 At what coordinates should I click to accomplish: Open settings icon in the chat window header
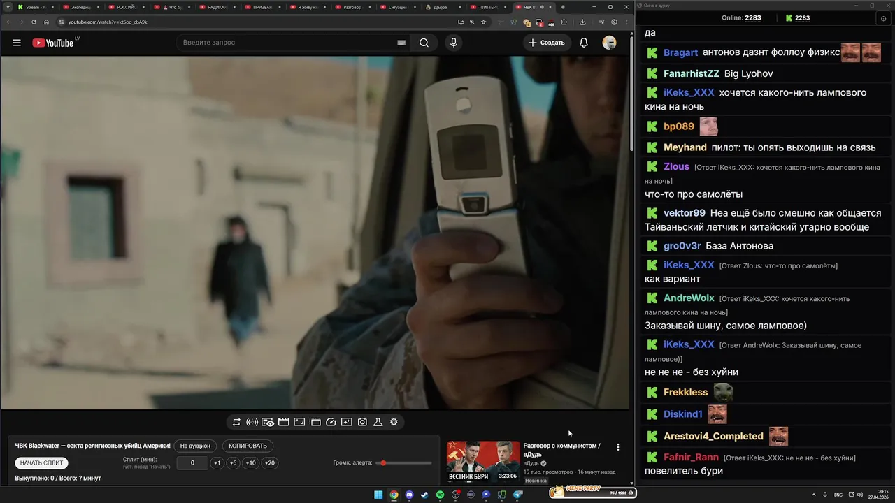click(x=884, y=18)
